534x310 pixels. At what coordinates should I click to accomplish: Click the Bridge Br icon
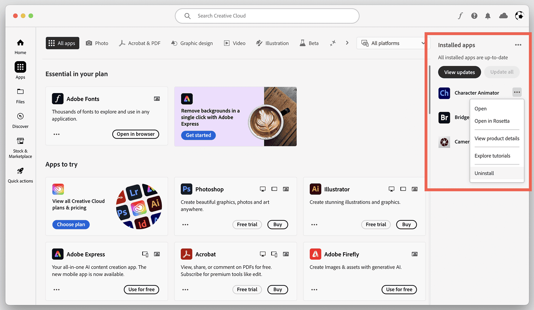444,117
